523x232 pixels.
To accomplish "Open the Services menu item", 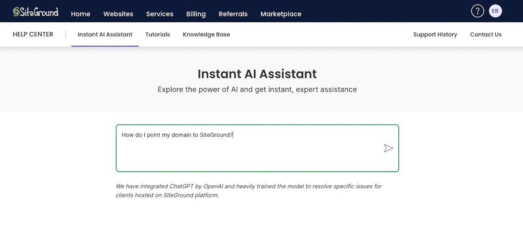I will click(x=160, y=14).
